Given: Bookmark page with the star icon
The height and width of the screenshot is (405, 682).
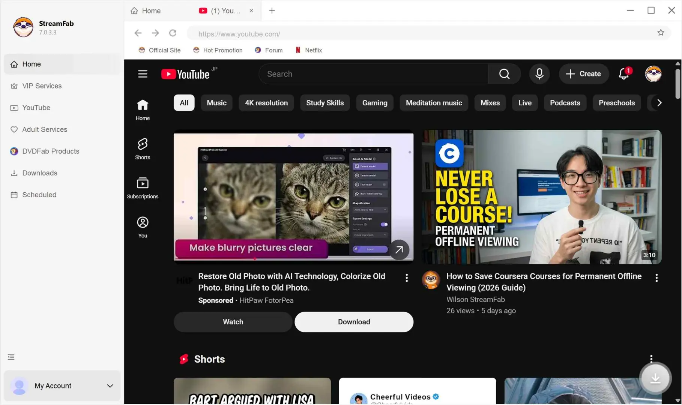Looking at the screenshot, I should pos(661,33).
